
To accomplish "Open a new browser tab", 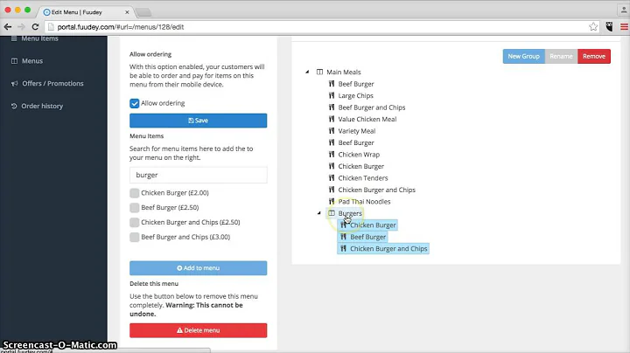I will 143,12.
